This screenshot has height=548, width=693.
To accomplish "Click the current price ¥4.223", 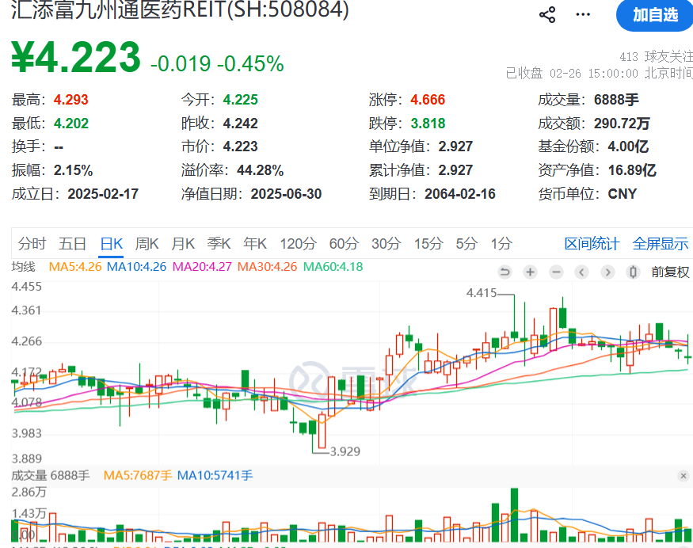I will 76,57.
